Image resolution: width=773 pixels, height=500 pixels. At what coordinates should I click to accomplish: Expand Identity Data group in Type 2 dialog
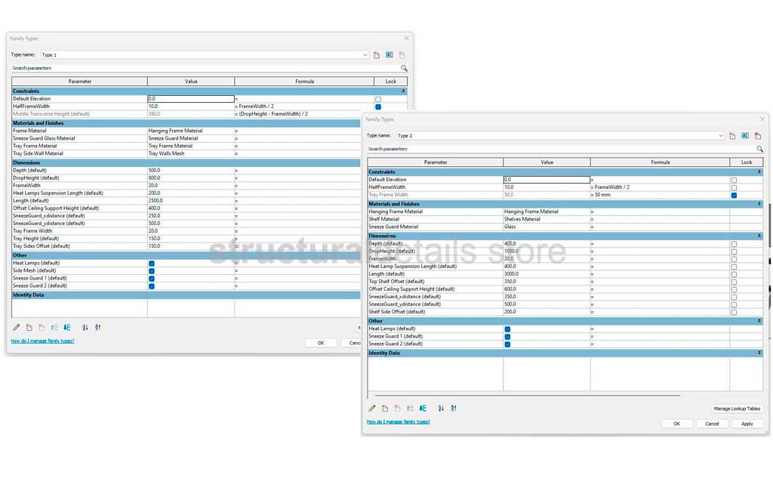(x=759, y=353)
